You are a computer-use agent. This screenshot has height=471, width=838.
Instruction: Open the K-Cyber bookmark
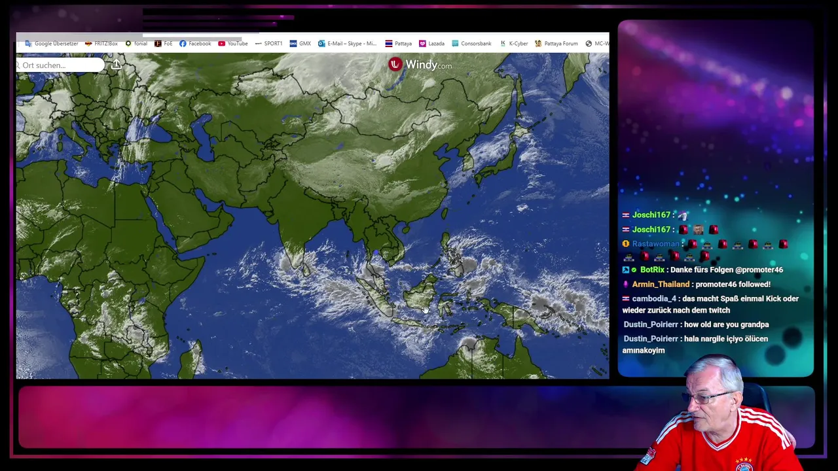(x=514, y=44)
